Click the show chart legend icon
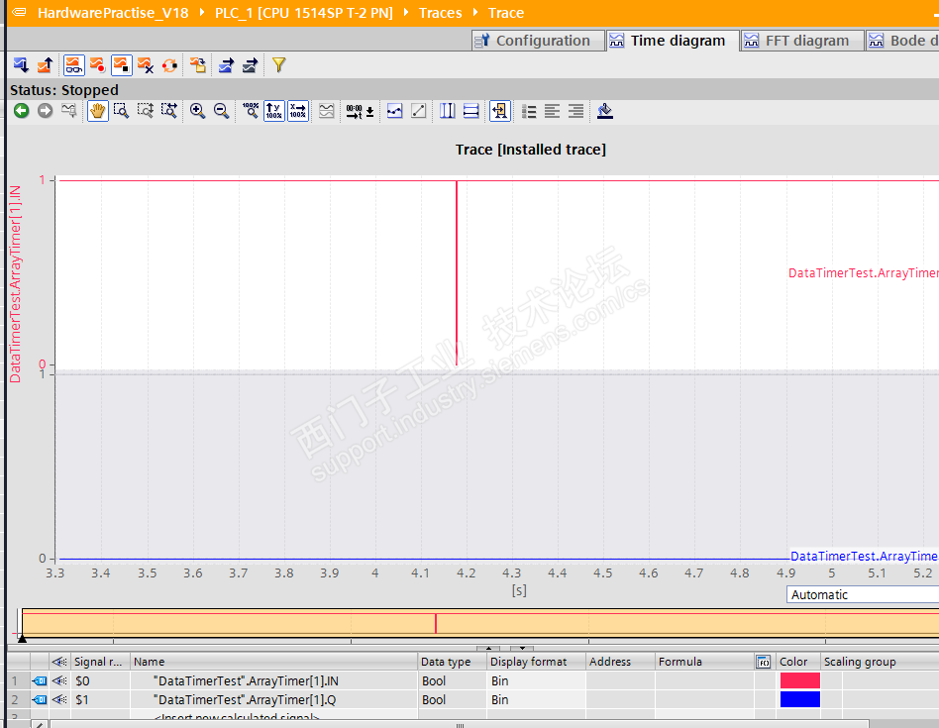This screenshot has height=728, width=939. 529,111
